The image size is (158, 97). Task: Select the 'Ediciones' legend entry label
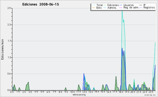coord(113,5)
